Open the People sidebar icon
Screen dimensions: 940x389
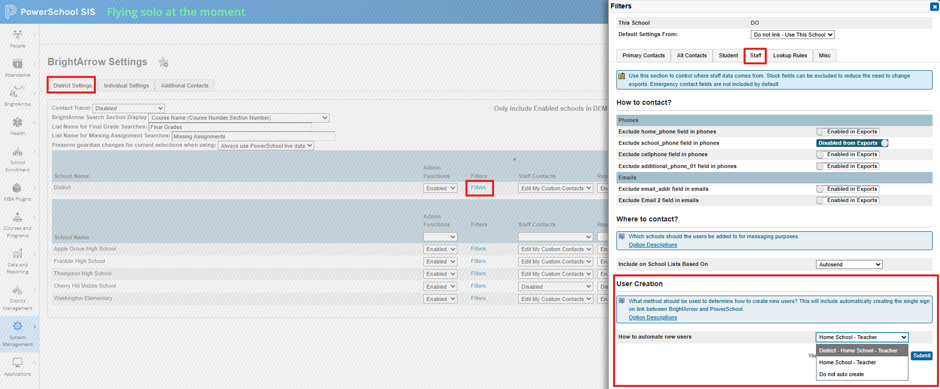click(x=17, y=35)
